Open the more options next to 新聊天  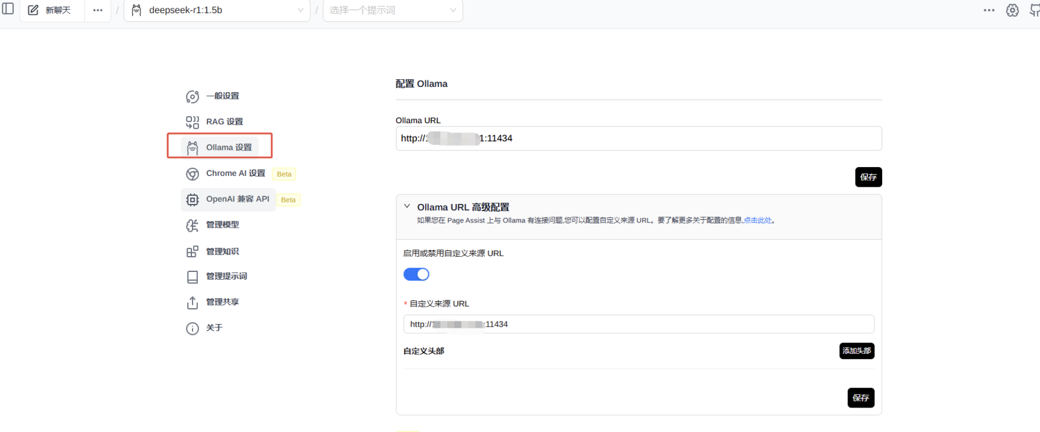pos(98,10)
